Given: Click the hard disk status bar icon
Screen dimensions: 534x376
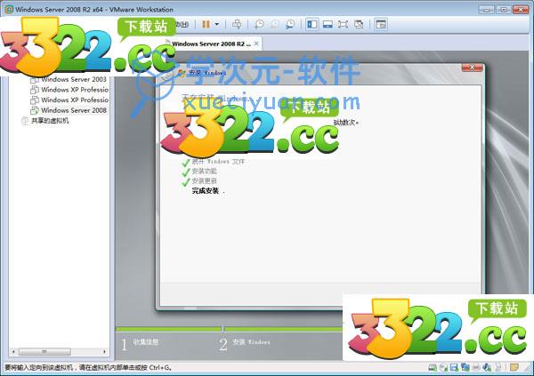Looking at the screenshot, I should [x=433, y=367].
